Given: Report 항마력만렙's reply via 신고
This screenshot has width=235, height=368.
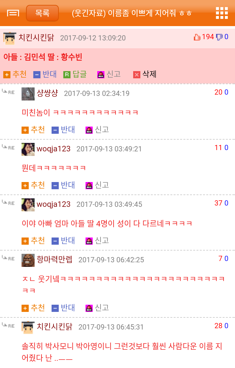Looking at the screenshot, I should (x=97, y=308).
